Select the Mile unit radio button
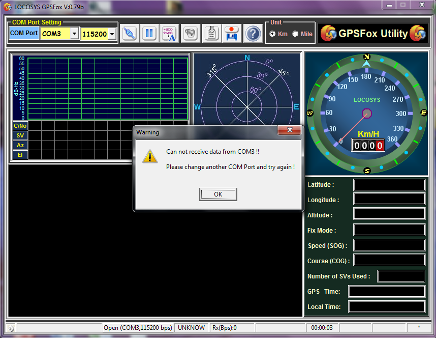This screenshot has height=338, width=436. (x=295, y=34)
